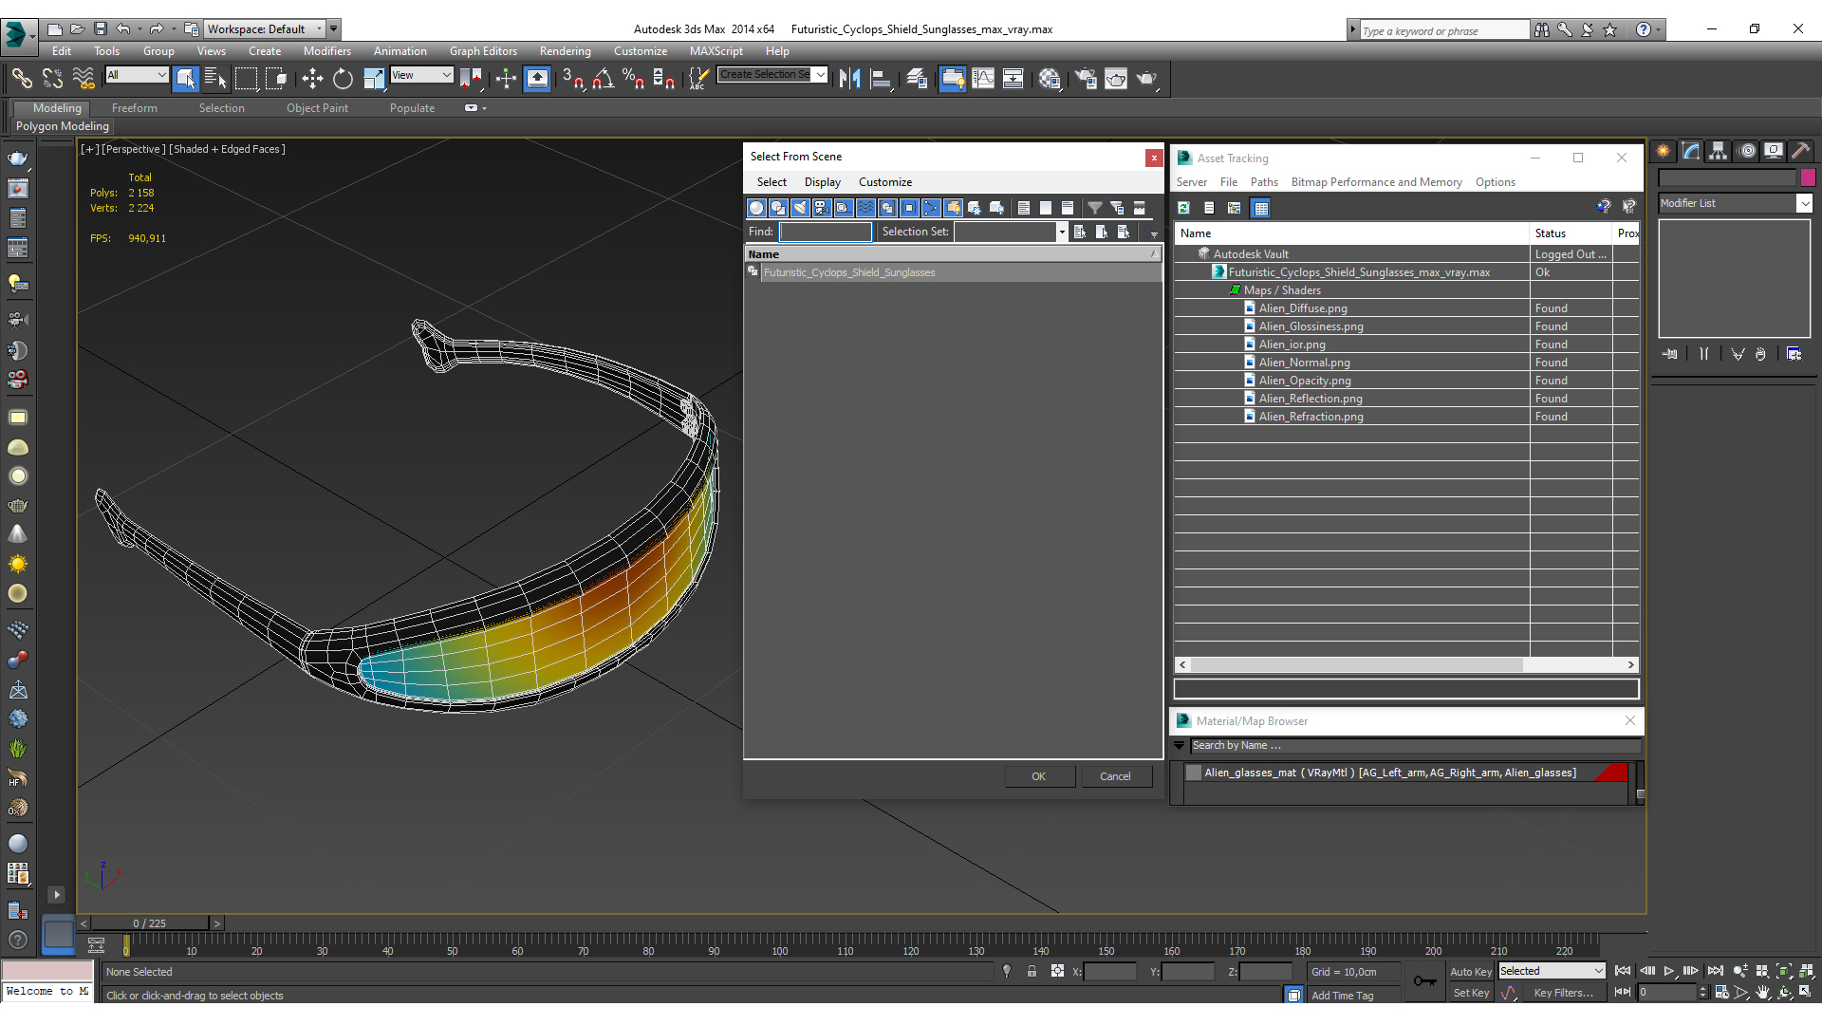The height and width of the screenshot is (1025, 1822).
Task: Select Alien_Normal.png in asset list
Action: (x=1304, y=363)
